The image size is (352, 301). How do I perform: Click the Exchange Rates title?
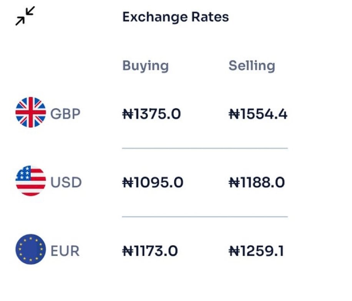(x=175, y=17)
